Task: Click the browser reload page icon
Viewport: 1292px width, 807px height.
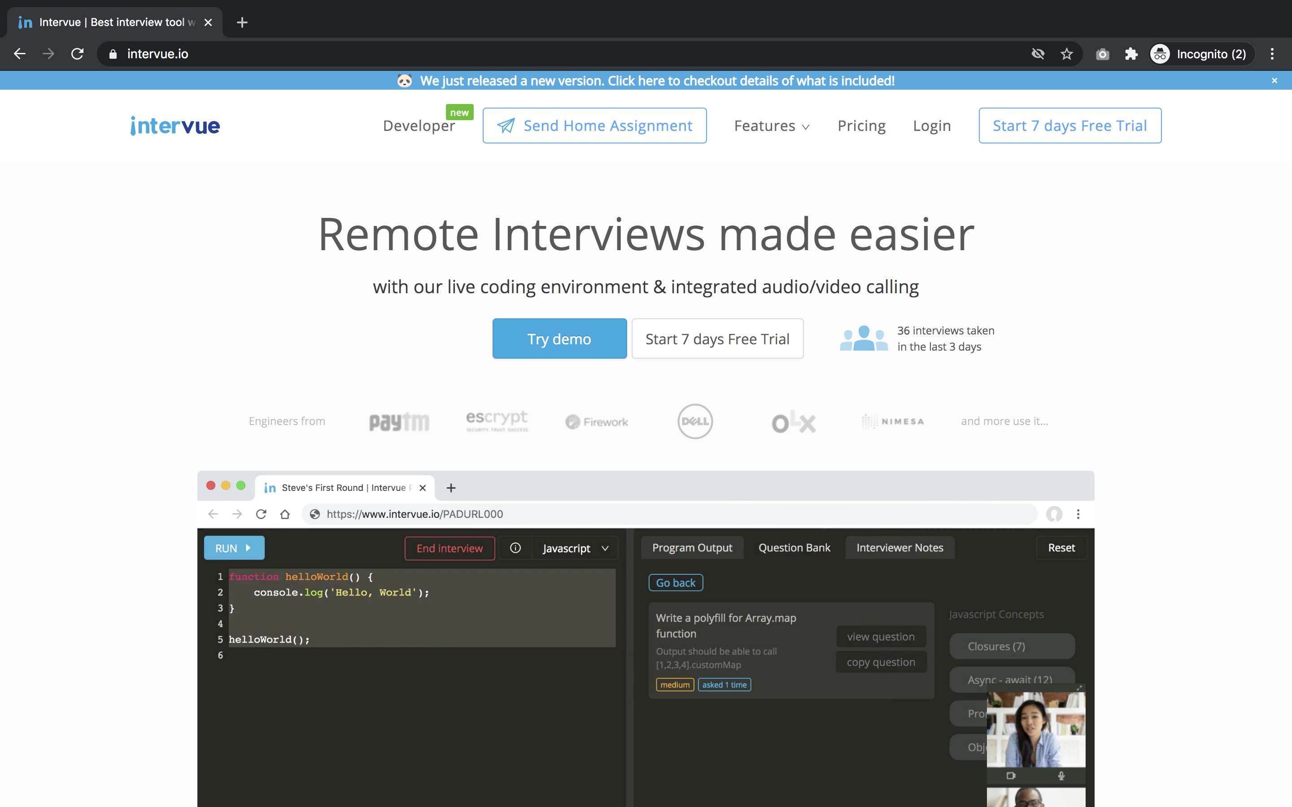Action: tap(78, 54)
